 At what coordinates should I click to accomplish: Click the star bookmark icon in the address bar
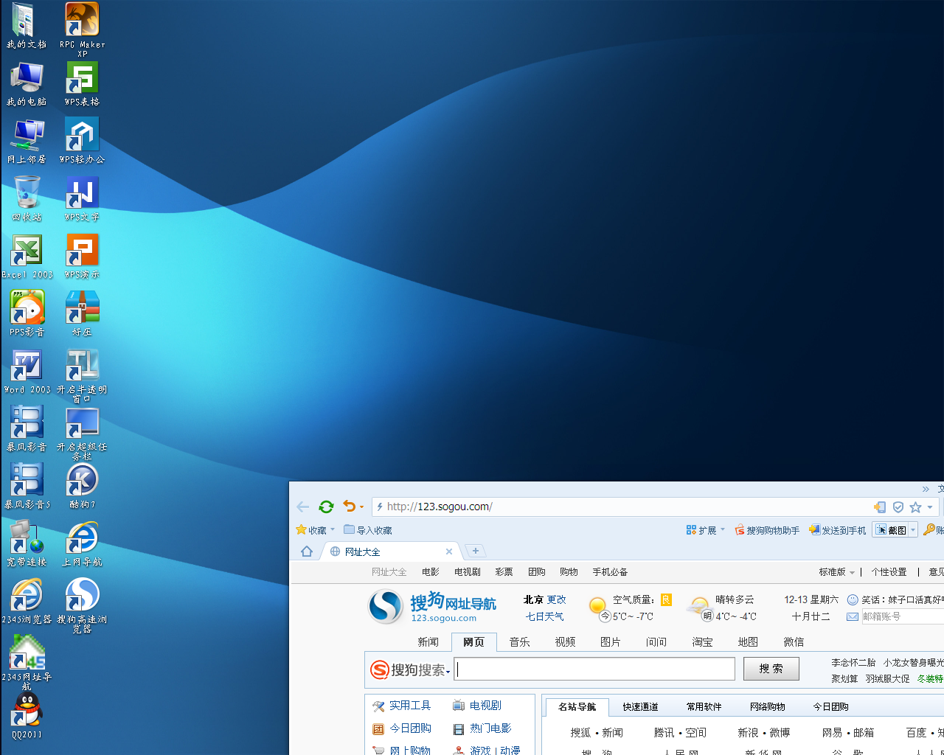915,507
